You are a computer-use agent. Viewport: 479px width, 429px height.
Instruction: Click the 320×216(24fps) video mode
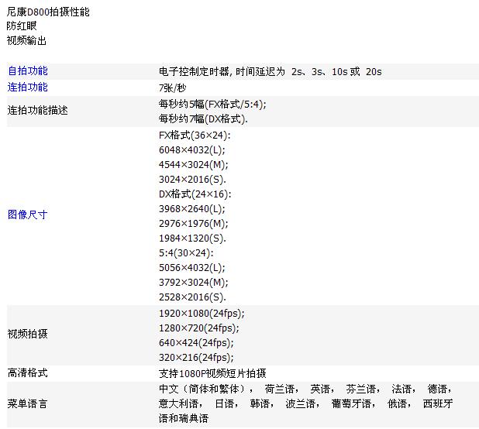click(x=196, y=357)
